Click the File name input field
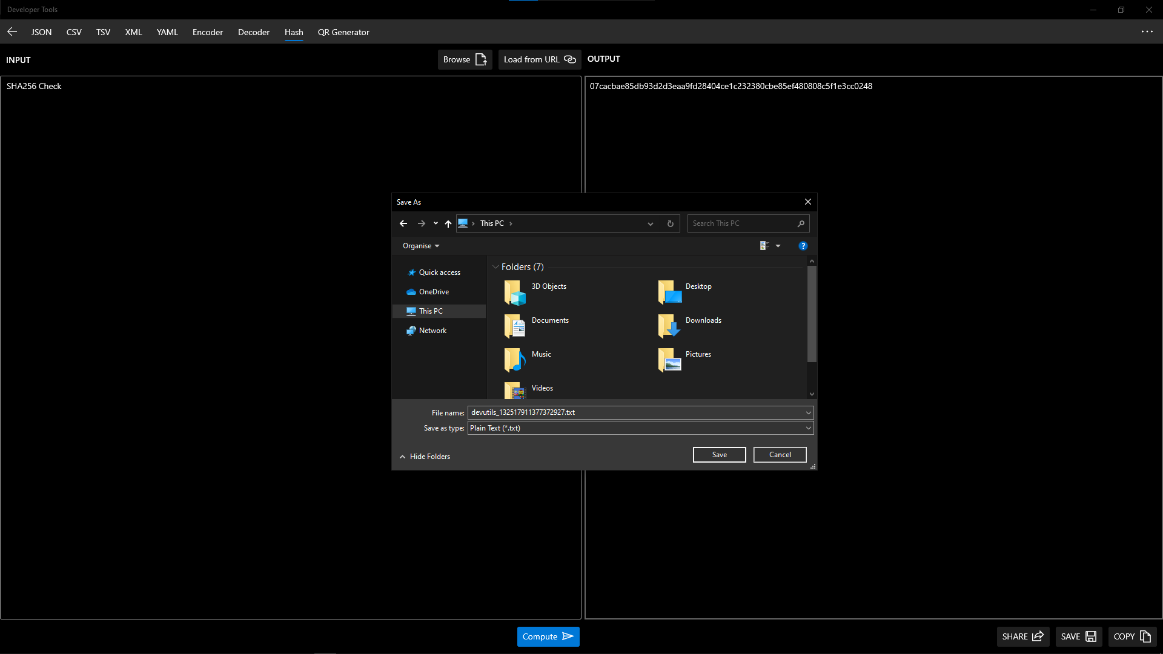The width and height of the screenshot is (1163, 654). [x=636, y=412]
